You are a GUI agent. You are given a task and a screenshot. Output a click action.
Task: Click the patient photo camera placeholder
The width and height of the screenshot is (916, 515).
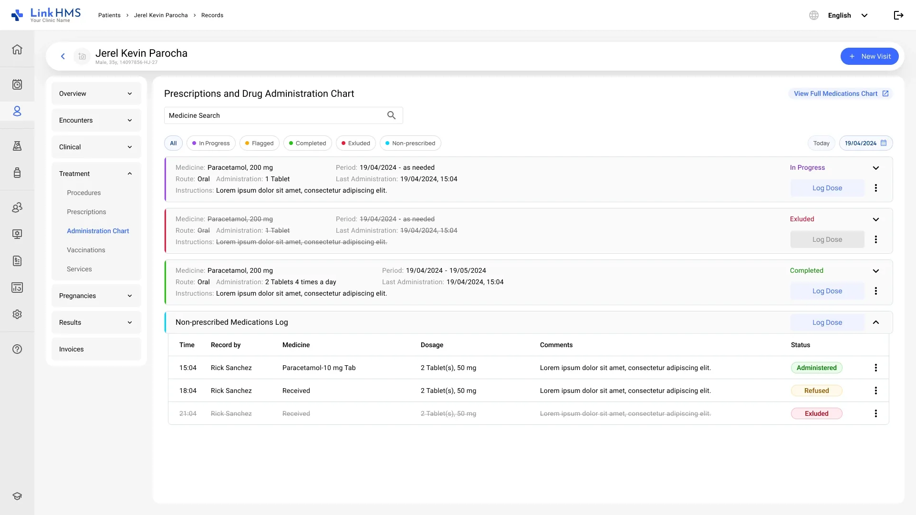coord(82,56)
